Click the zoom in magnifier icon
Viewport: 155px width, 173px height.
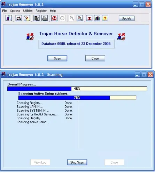coord(80,18)
